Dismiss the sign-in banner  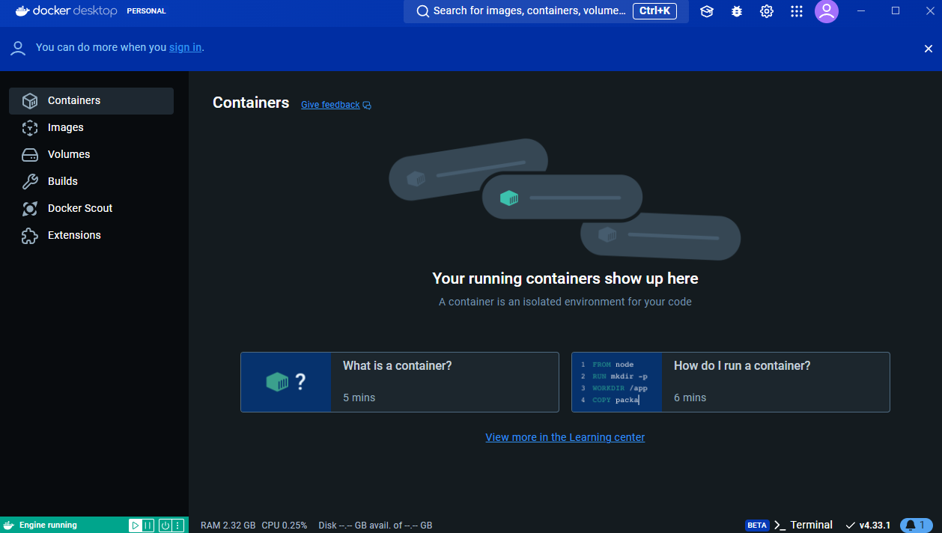(929, 49)
